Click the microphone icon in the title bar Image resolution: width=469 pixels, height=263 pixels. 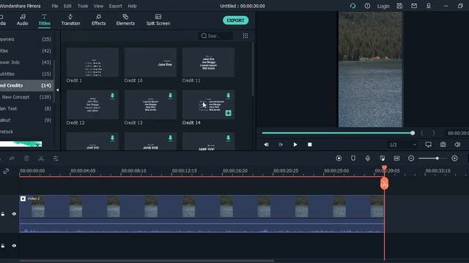429,6
